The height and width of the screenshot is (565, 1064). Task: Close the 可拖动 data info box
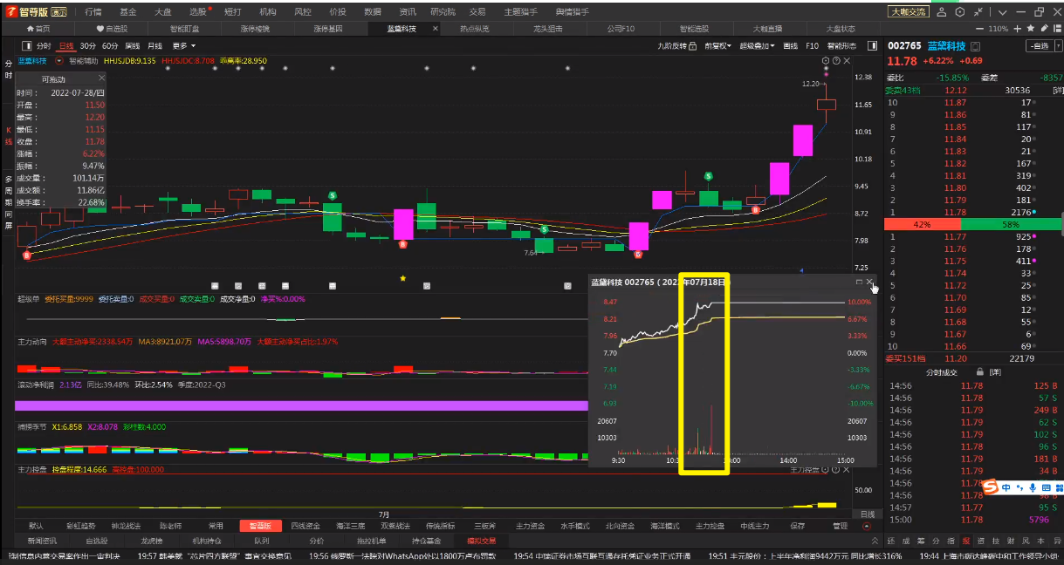(x=101, y=78)
